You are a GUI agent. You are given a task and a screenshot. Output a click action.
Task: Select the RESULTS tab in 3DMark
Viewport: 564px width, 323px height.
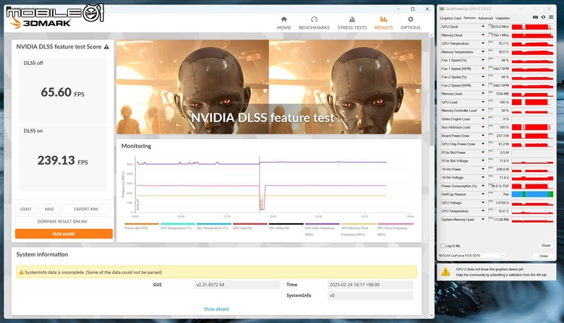pyautogui.click(x=383, y=23)
